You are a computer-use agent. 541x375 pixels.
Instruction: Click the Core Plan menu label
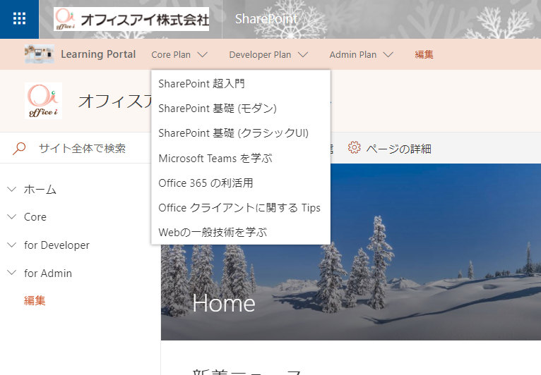coord(171,55)
